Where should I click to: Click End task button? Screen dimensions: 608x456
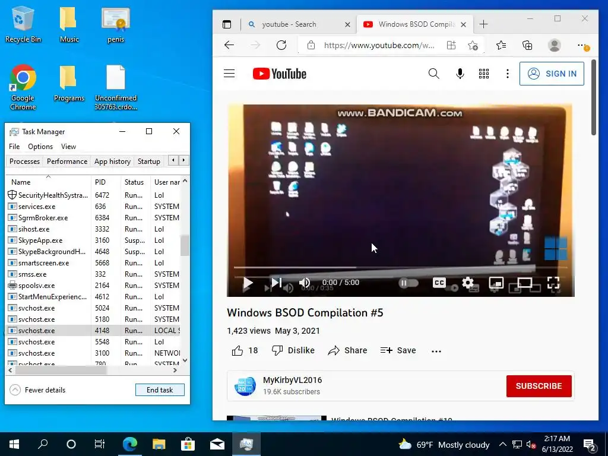[x=160, y=390]
